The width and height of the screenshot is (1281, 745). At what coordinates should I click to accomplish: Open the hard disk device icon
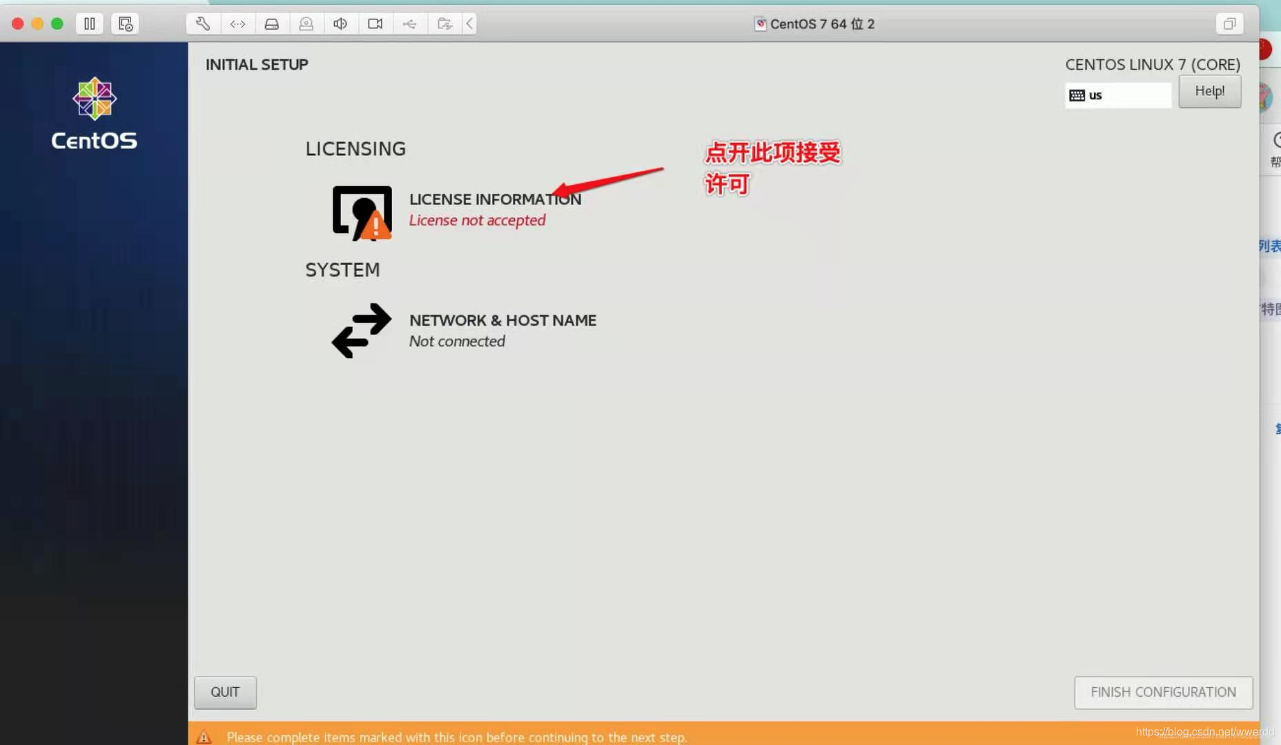272,24
